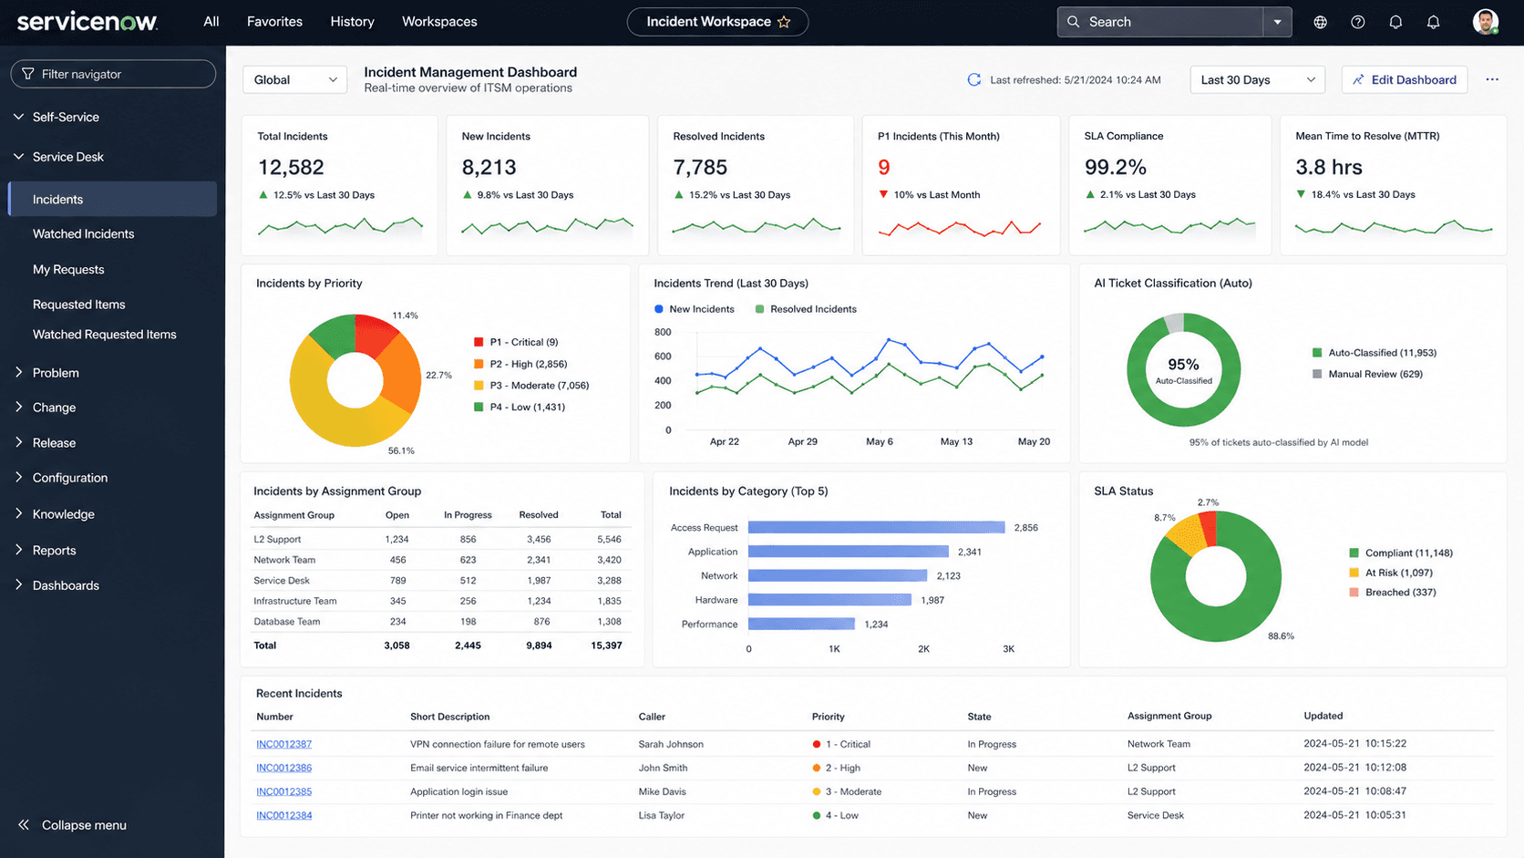Collapse the Service Desk section
Screen dimensions: 1524x858
tap(18, 157)
